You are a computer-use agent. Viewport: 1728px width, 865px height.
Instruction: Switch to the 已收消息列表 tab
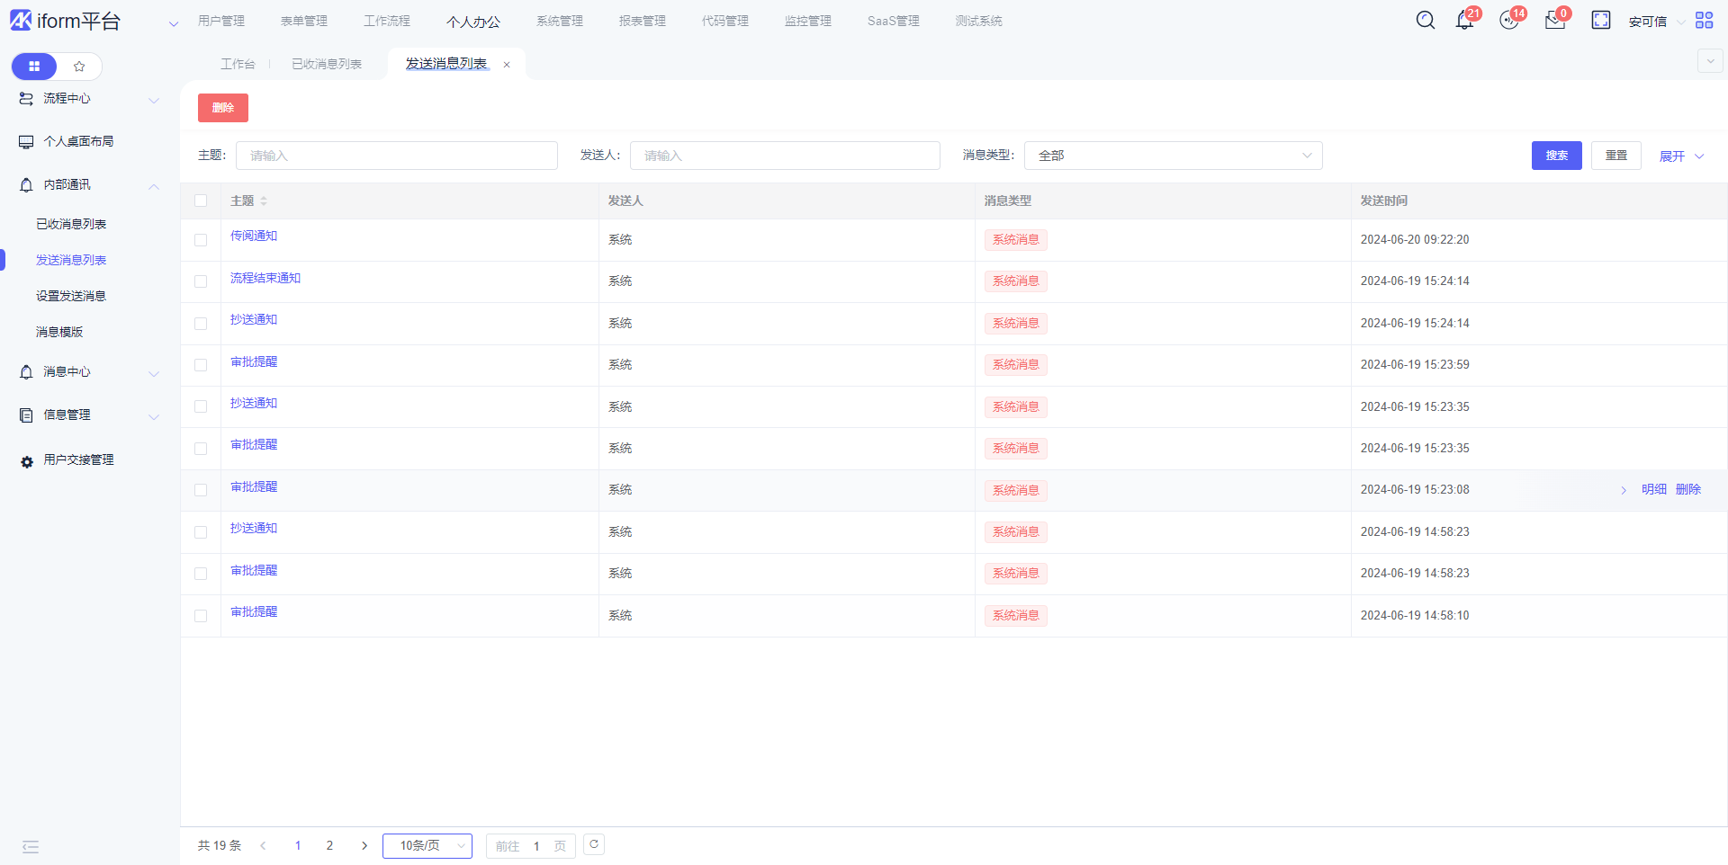(327, 64)
